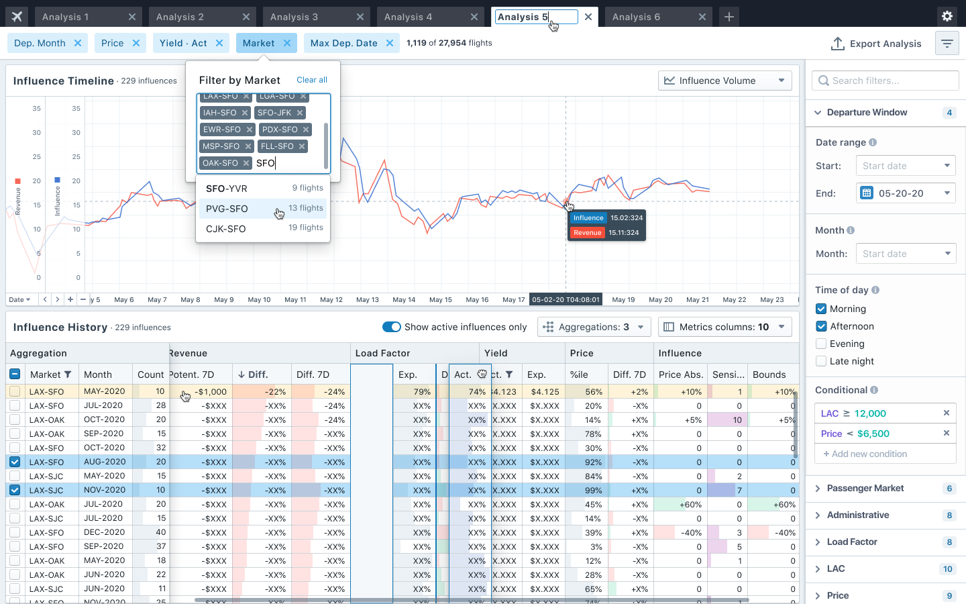
Task: Remove the FLL-SFO market tag
Action: (x=302, y=146)
